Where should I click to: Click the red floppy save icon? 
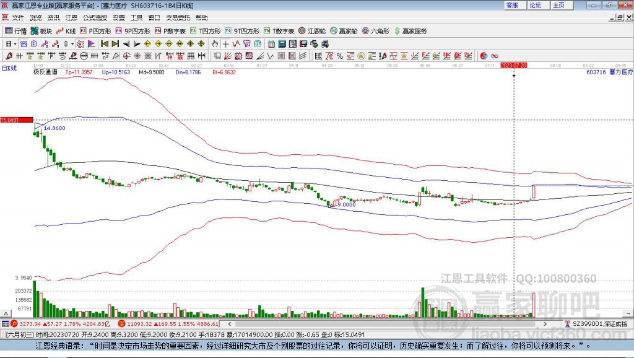pos(303,44)
